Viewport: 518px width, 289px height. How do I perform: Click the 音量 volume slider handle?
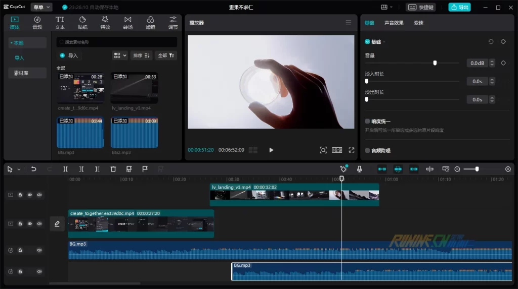435,63
